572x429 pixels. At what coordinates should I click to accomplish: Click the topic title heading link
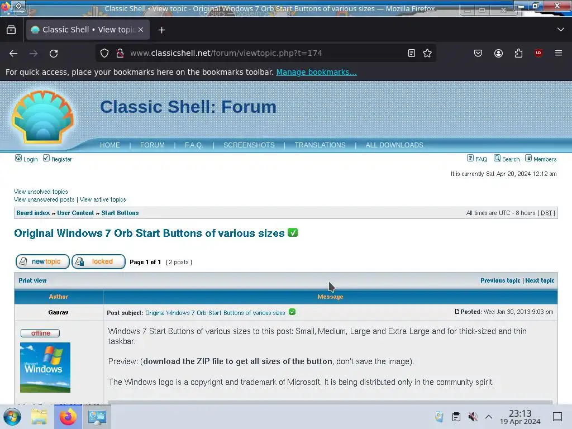pyautogui.click(x=149, y=233)
